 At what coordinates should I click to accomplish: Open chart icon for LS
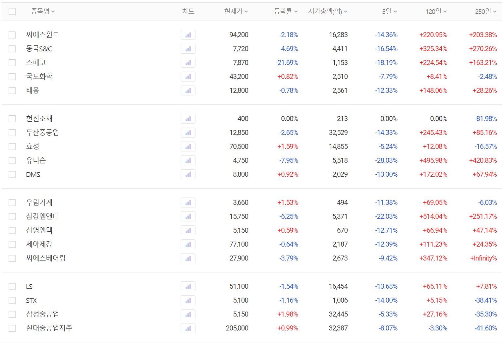point(188,286)
